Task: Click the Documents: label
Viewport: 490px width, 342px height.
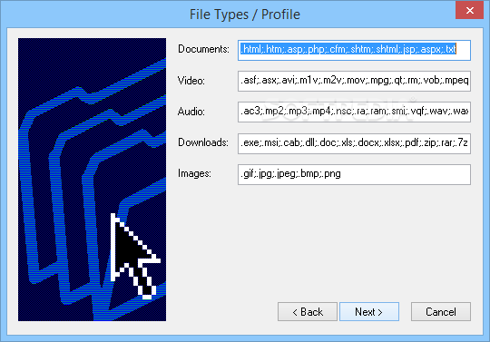Action: (x=203, y=49)
